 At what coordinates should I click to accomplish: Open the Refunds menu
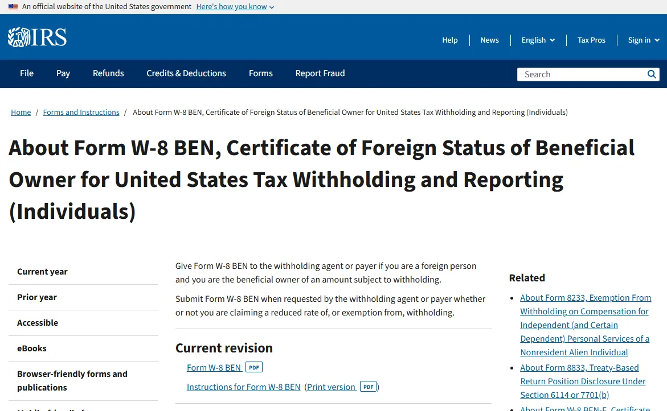point(108,73)
